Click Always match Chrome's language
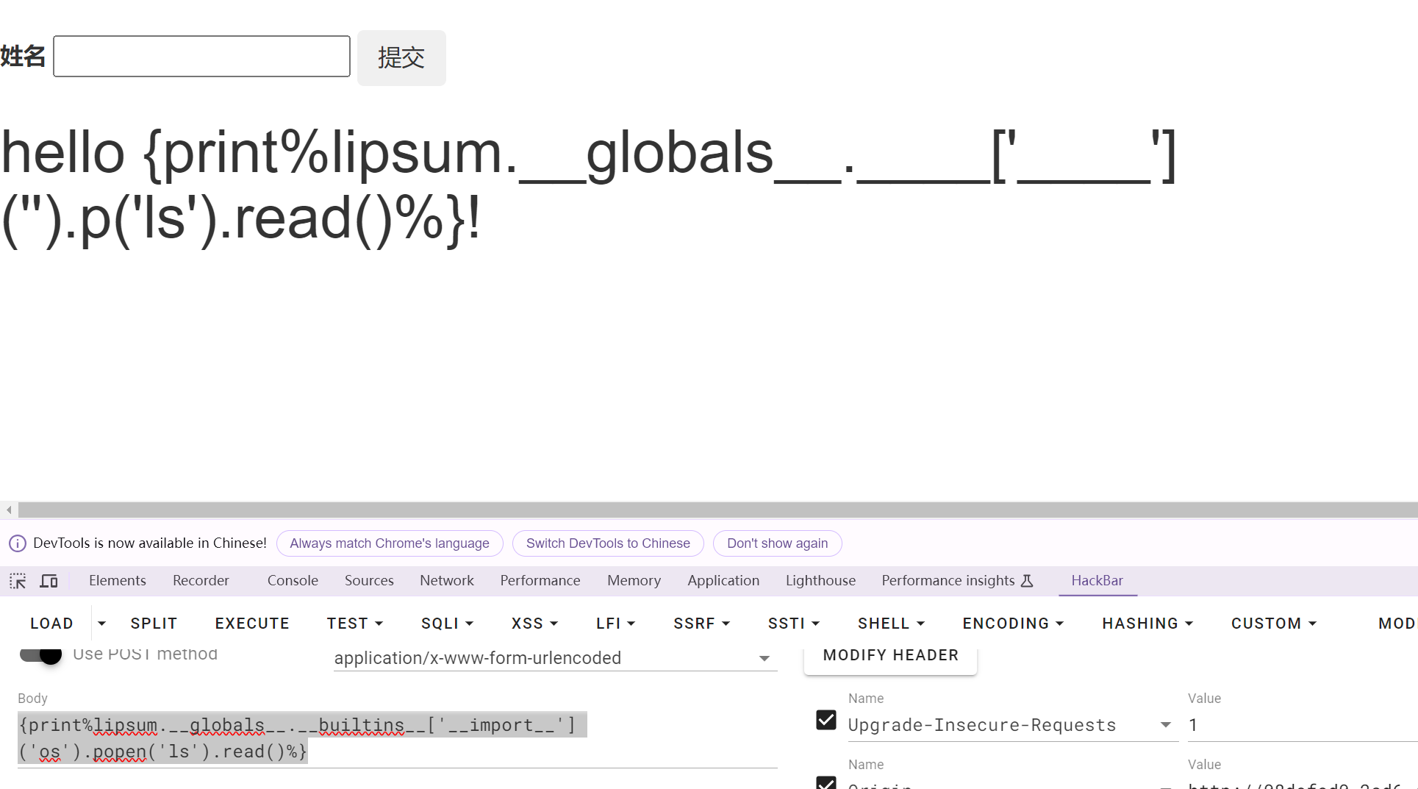This screenshot has height=789, width=1418. pos(390,543)
